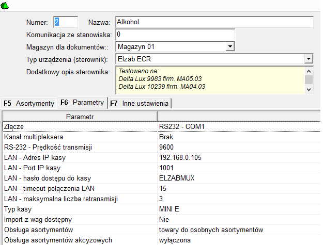Click the LAN IP address value 192.168.0.105
Image resolution: width=324 pixels, height=245 pixels.
point(181,158)
